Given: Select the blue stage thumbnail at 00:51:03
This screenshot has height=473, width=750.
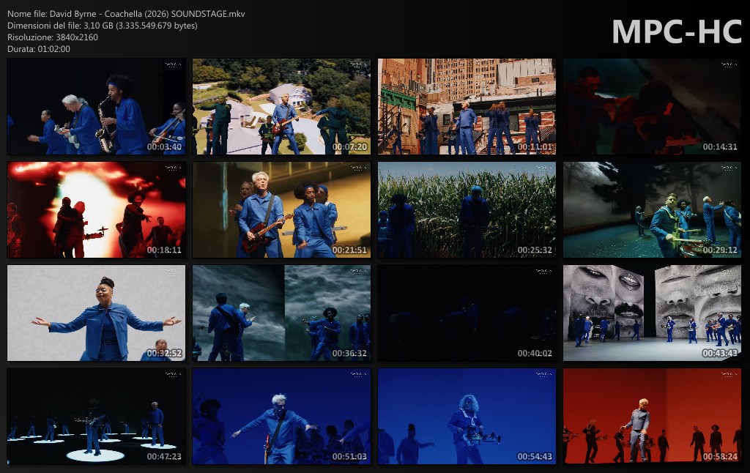Looking at the screenshot, I should pos(281,416).
